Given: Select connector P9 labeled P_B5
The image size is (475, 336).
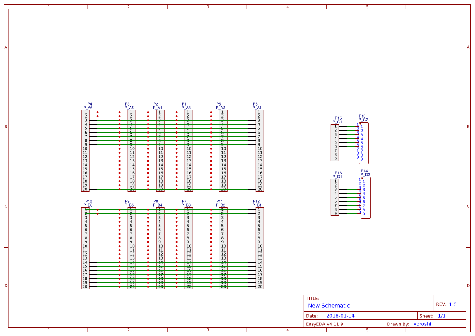Looking at the screenshot, I should (x=131, y=248).
